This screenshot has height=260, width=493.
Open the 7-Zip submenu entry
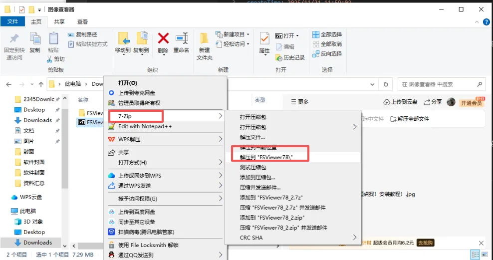coord(165,116)
